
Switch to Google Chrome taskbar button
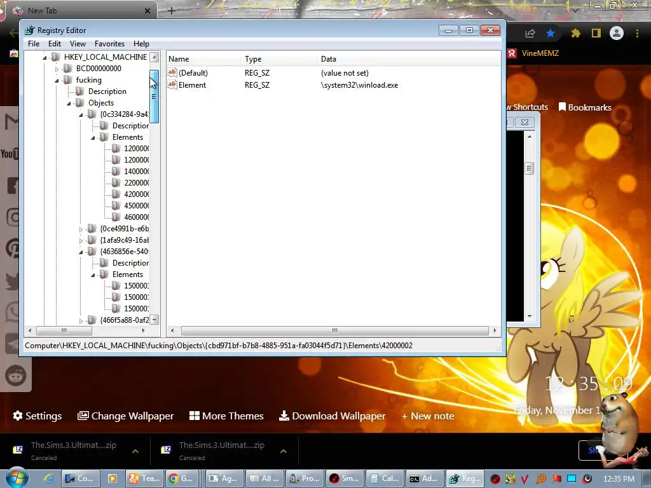tap(182, 478)
